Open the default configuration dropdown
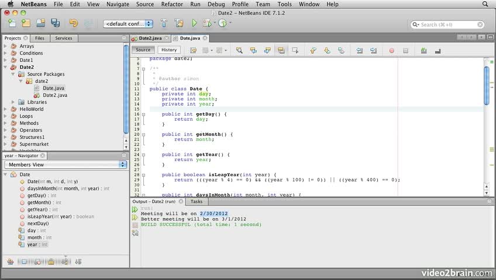Viewport: 496px width, 280px height. click(x=128, y=24)
